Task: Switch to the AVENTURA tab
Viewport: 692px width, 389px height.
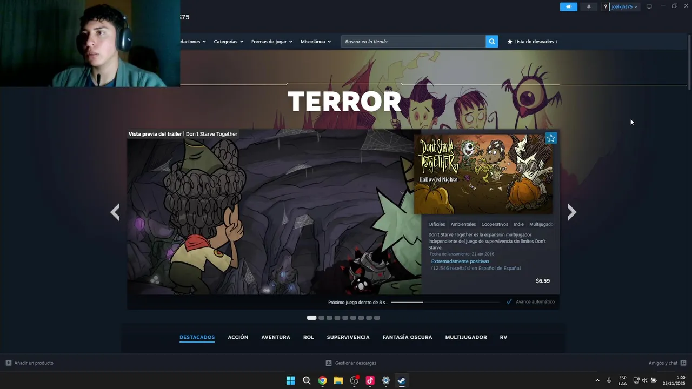Action: [x=276, y=337]
